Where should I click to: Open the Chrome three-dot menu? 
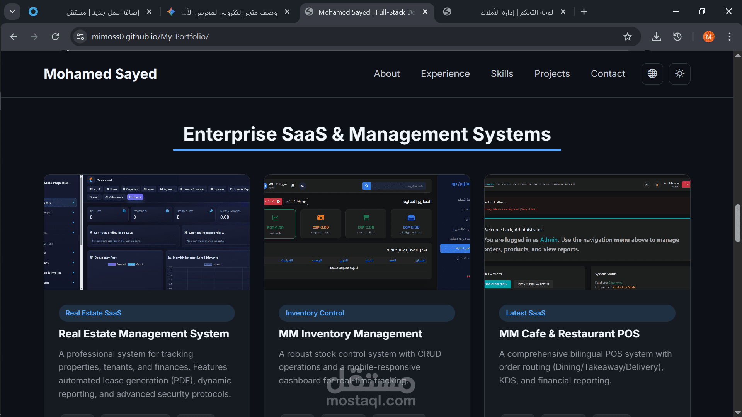click(x=729, y=37)
